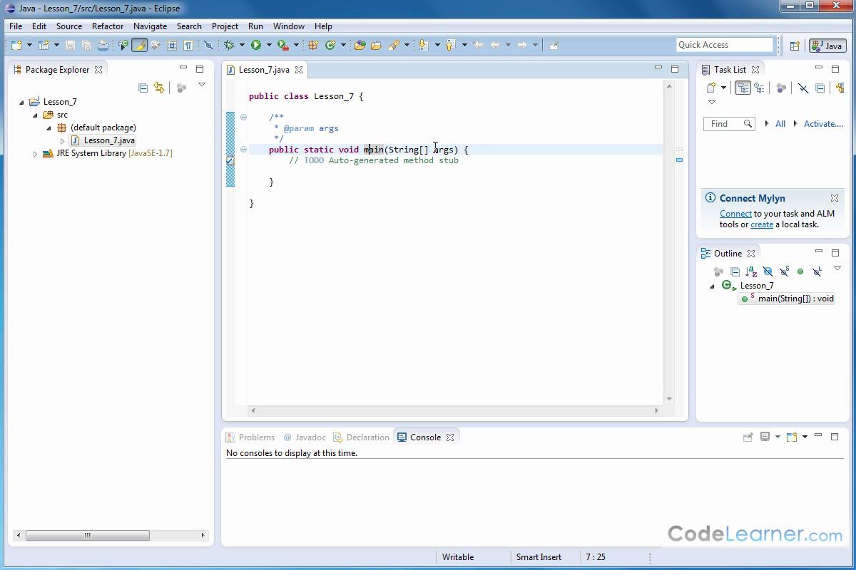Screen dimensions: 856x570
Task: Click the Open Perspective icon
Action: (795, 45)
